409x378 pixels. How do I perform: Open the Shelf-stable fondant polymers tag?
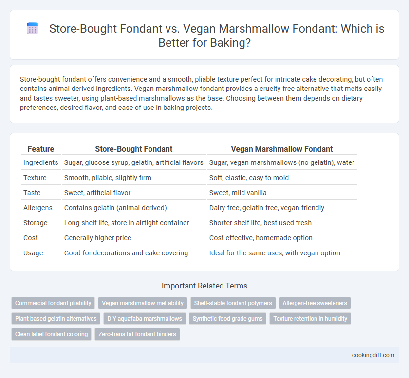[x=233, y=303]
